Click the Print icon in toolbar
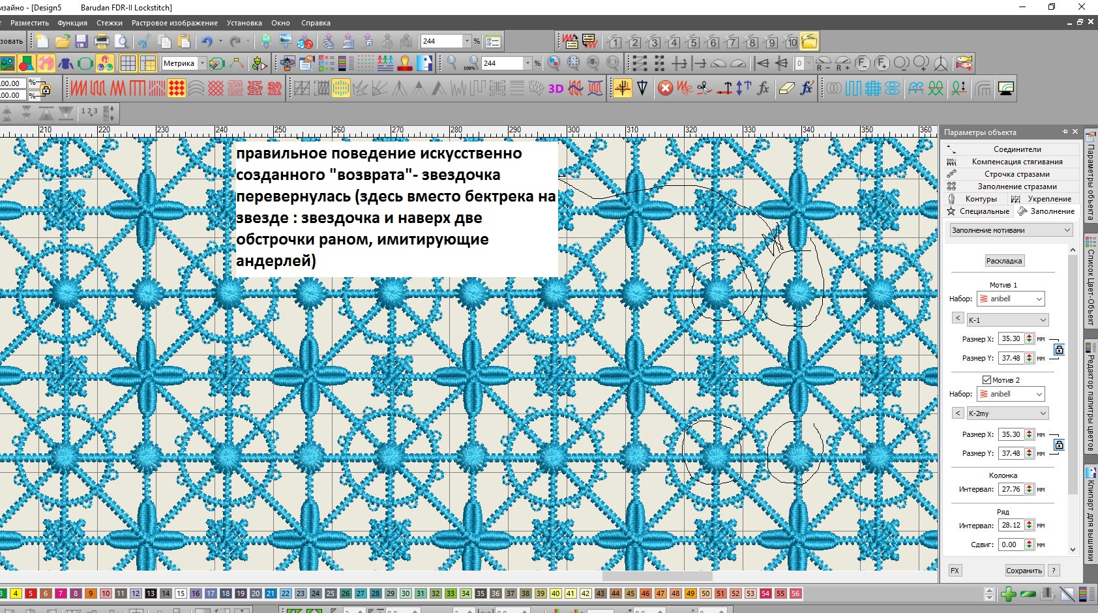Image resolution: width=1098 pixels, height=613 pixels. (102, 42)
